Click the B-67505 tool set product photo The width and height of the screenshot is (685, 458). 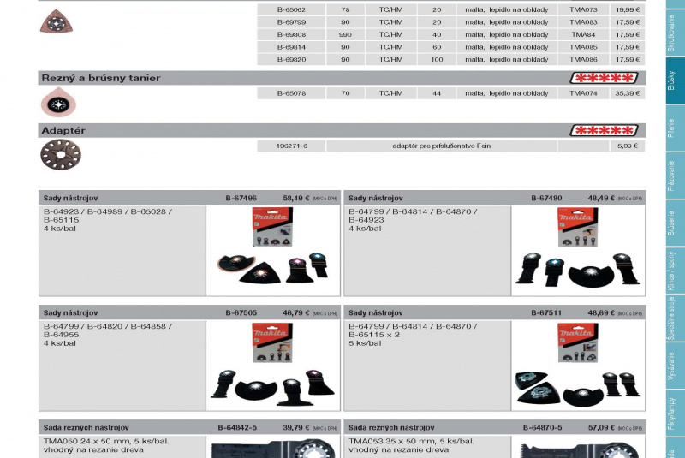tap(273, 366)
